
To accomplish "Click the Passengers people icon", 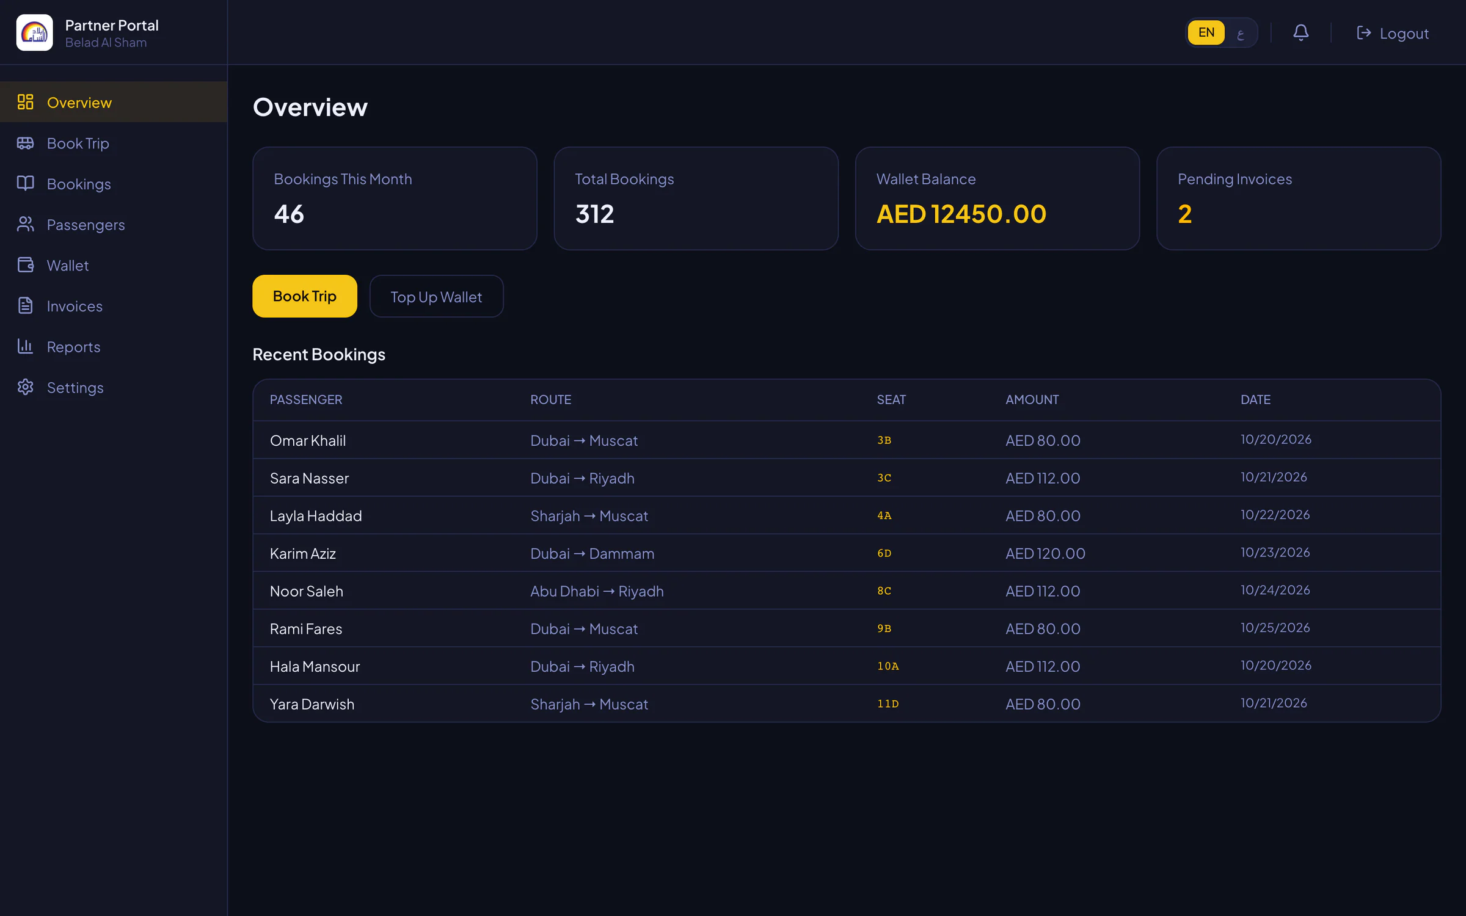I will pos(26,224).
